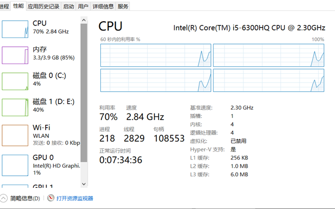Click sidebar scrollbar down arrow
Image resolution: width=335 pixels, height=209 pixels.
click(84, 184)
